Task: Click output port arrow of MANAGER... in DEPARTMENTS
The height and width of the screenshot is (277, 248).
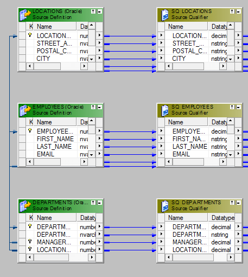Action: (x=99, y=242)
